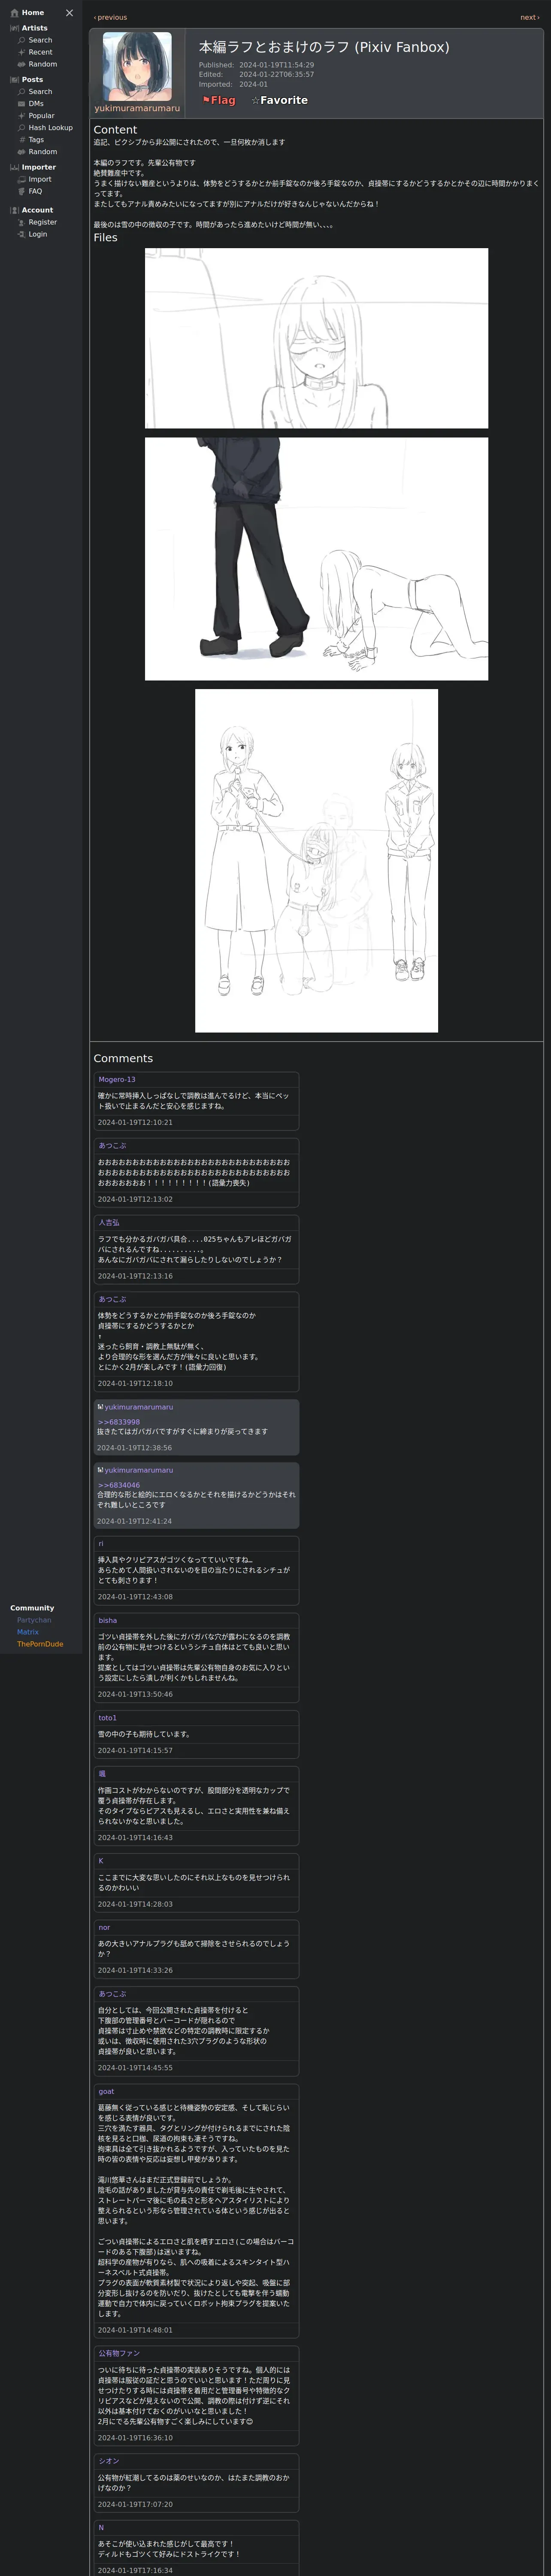Click commenter name 人吉弘
This screenshot has height=2576, width=551.
pos(109,1222)
